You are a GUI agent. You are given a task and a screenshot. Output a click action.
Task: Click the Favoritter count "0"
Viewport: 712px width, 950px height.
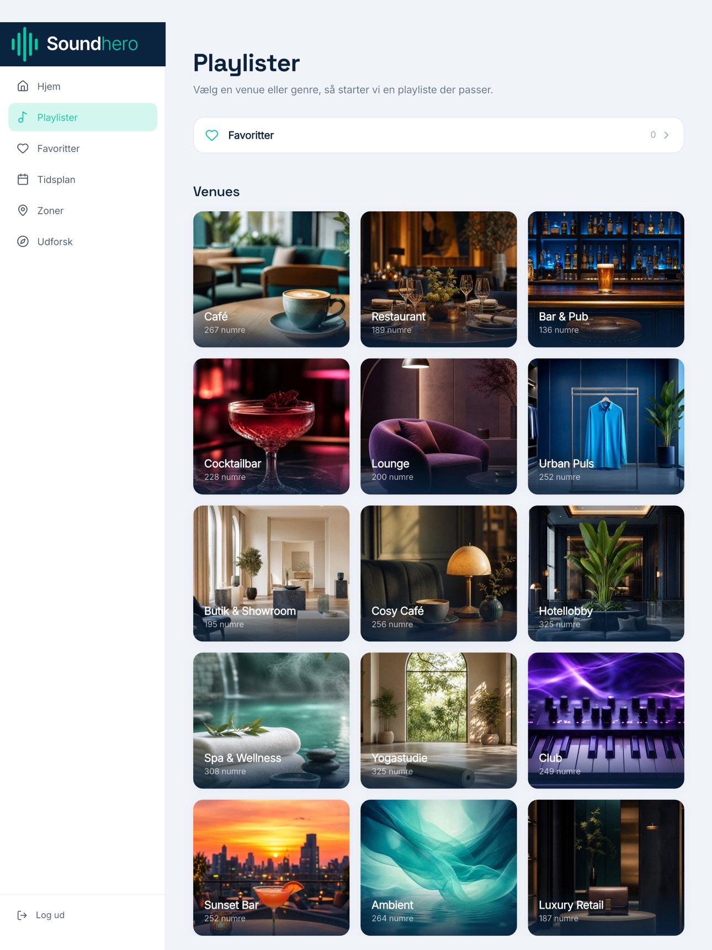click(x=653, y=135)
